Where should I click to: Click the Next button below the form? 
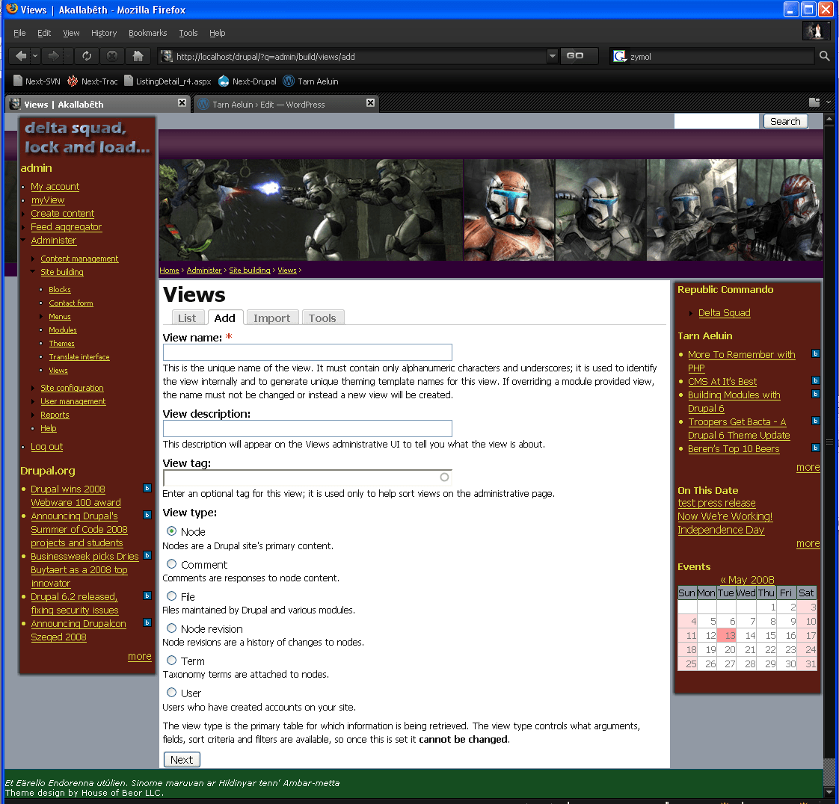point(182,760)
